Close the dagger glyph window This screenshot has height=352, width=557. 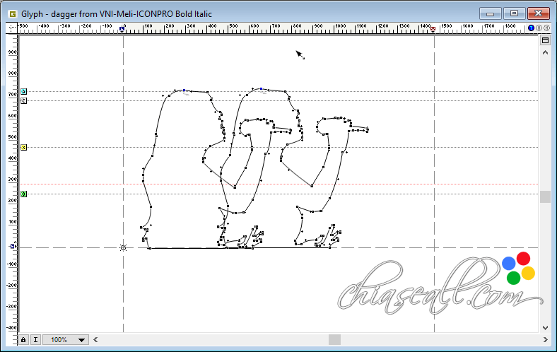[539, 13]
